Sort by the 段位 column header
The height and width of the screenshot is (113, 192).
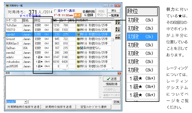click(x=42, y=20)
